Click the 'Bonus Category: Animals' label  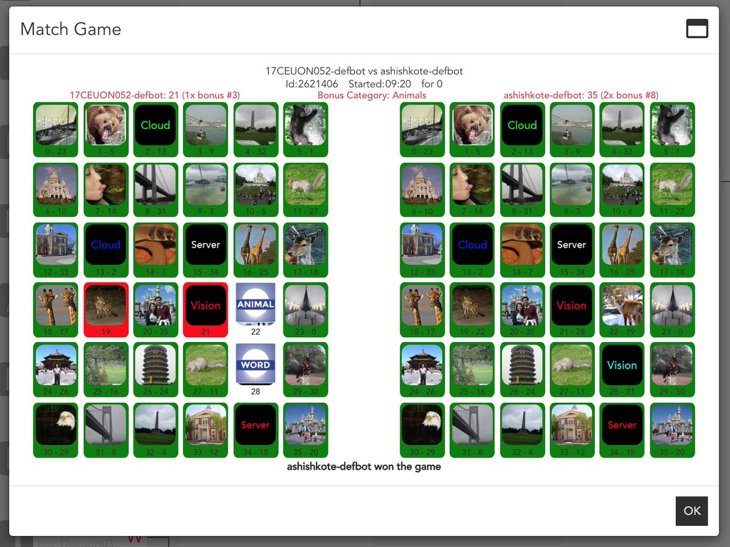point(372,96)
